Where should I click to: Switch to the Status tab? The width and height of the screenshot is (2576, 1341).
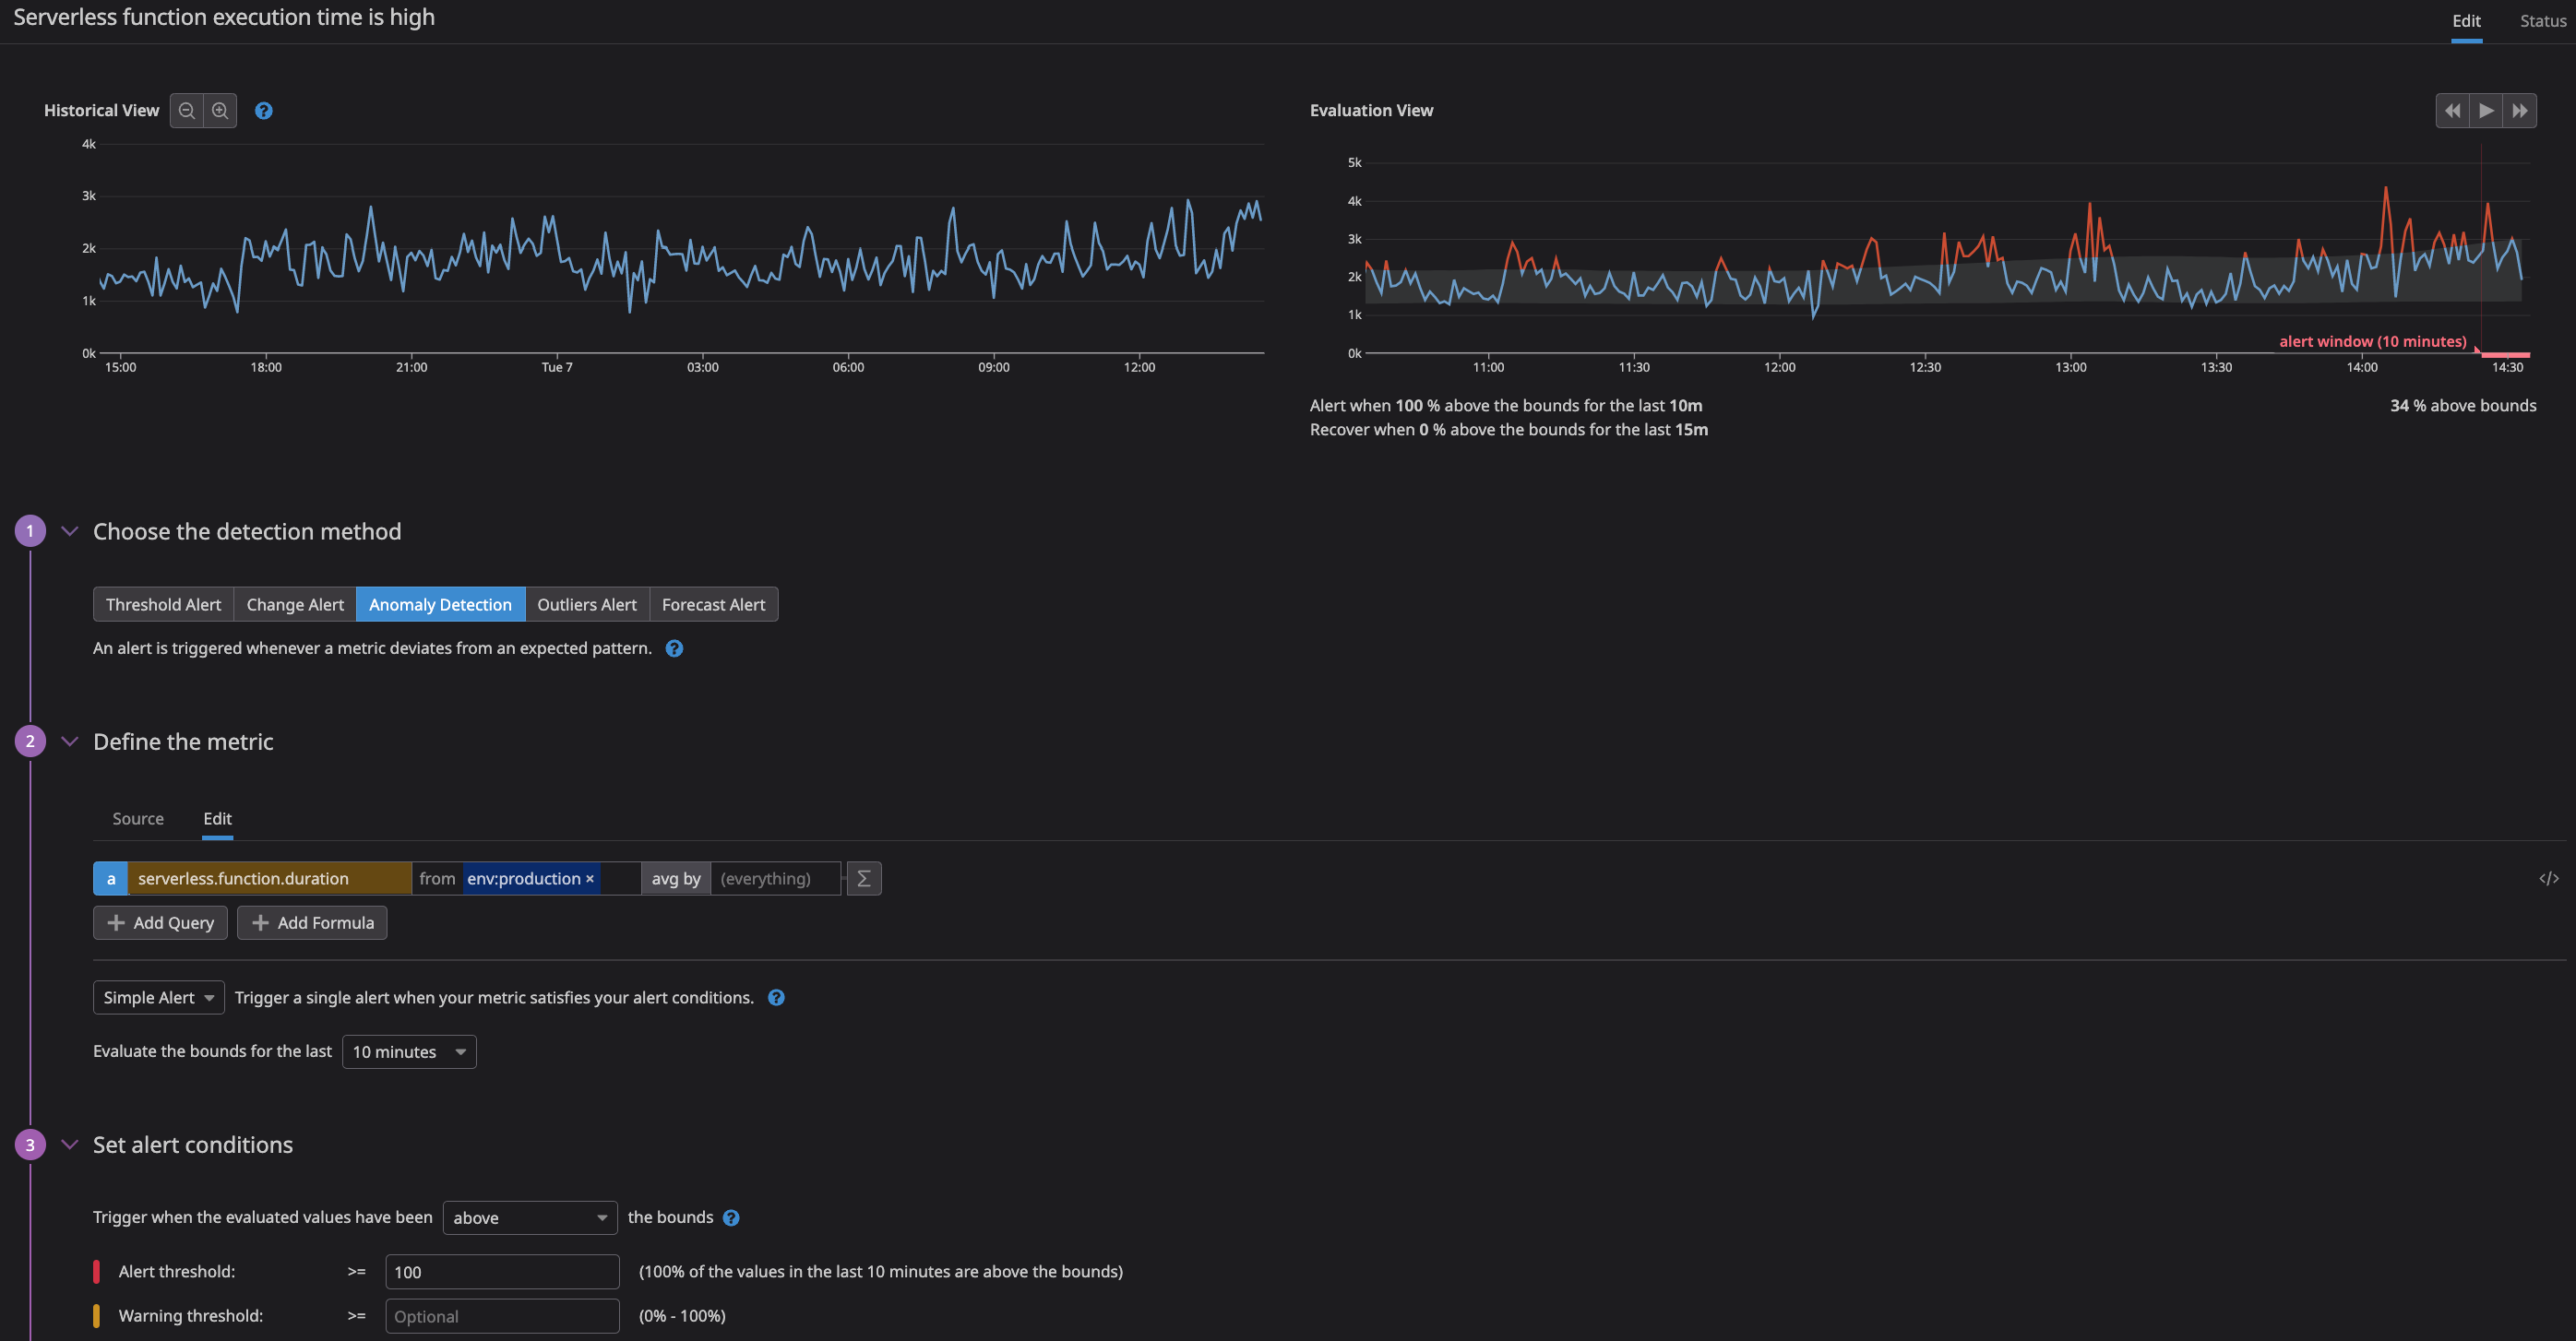(x=2542, y=21)
